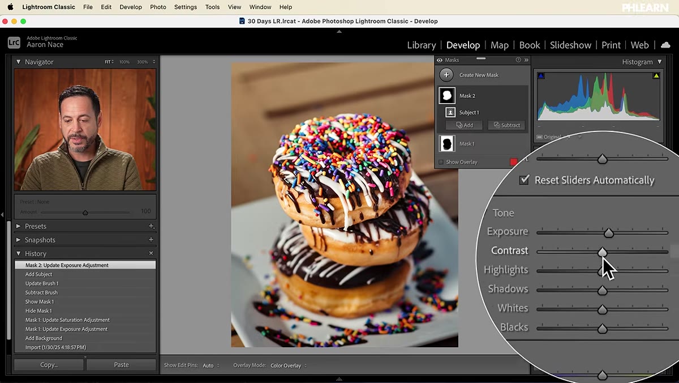Click the Paste button
Viewport: 679px width, 383px height.
[121, 365]
